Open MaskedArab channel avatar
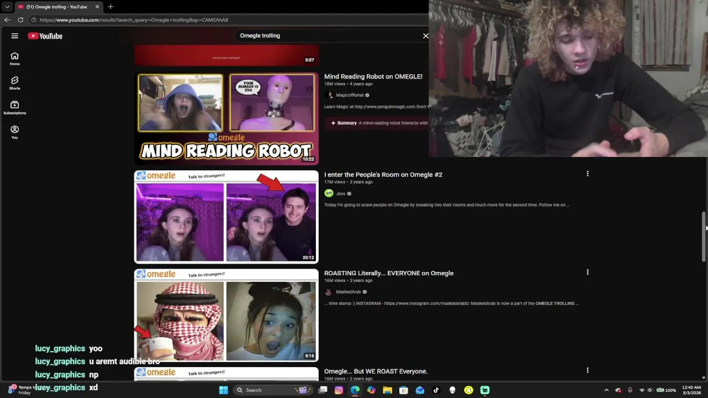The height and width of the screenshot is (398, 708). coord(329,292)
